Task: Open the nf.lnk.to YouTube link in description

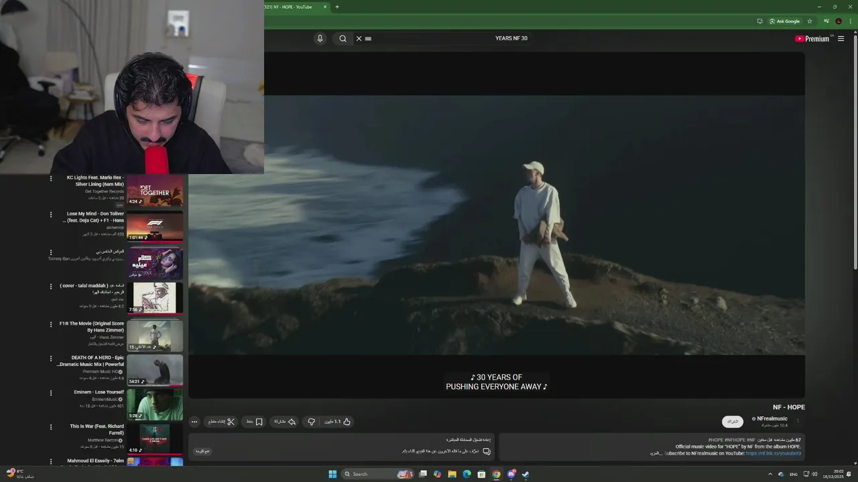Action: click(774, 453)
